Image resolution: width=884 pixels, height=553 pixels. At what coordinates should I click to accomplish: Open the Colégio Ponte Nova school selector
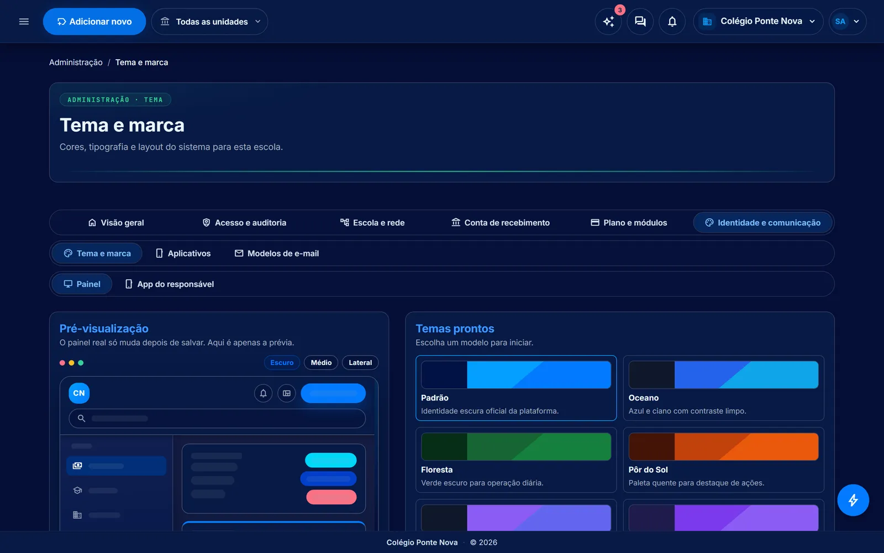pos(759,22)
